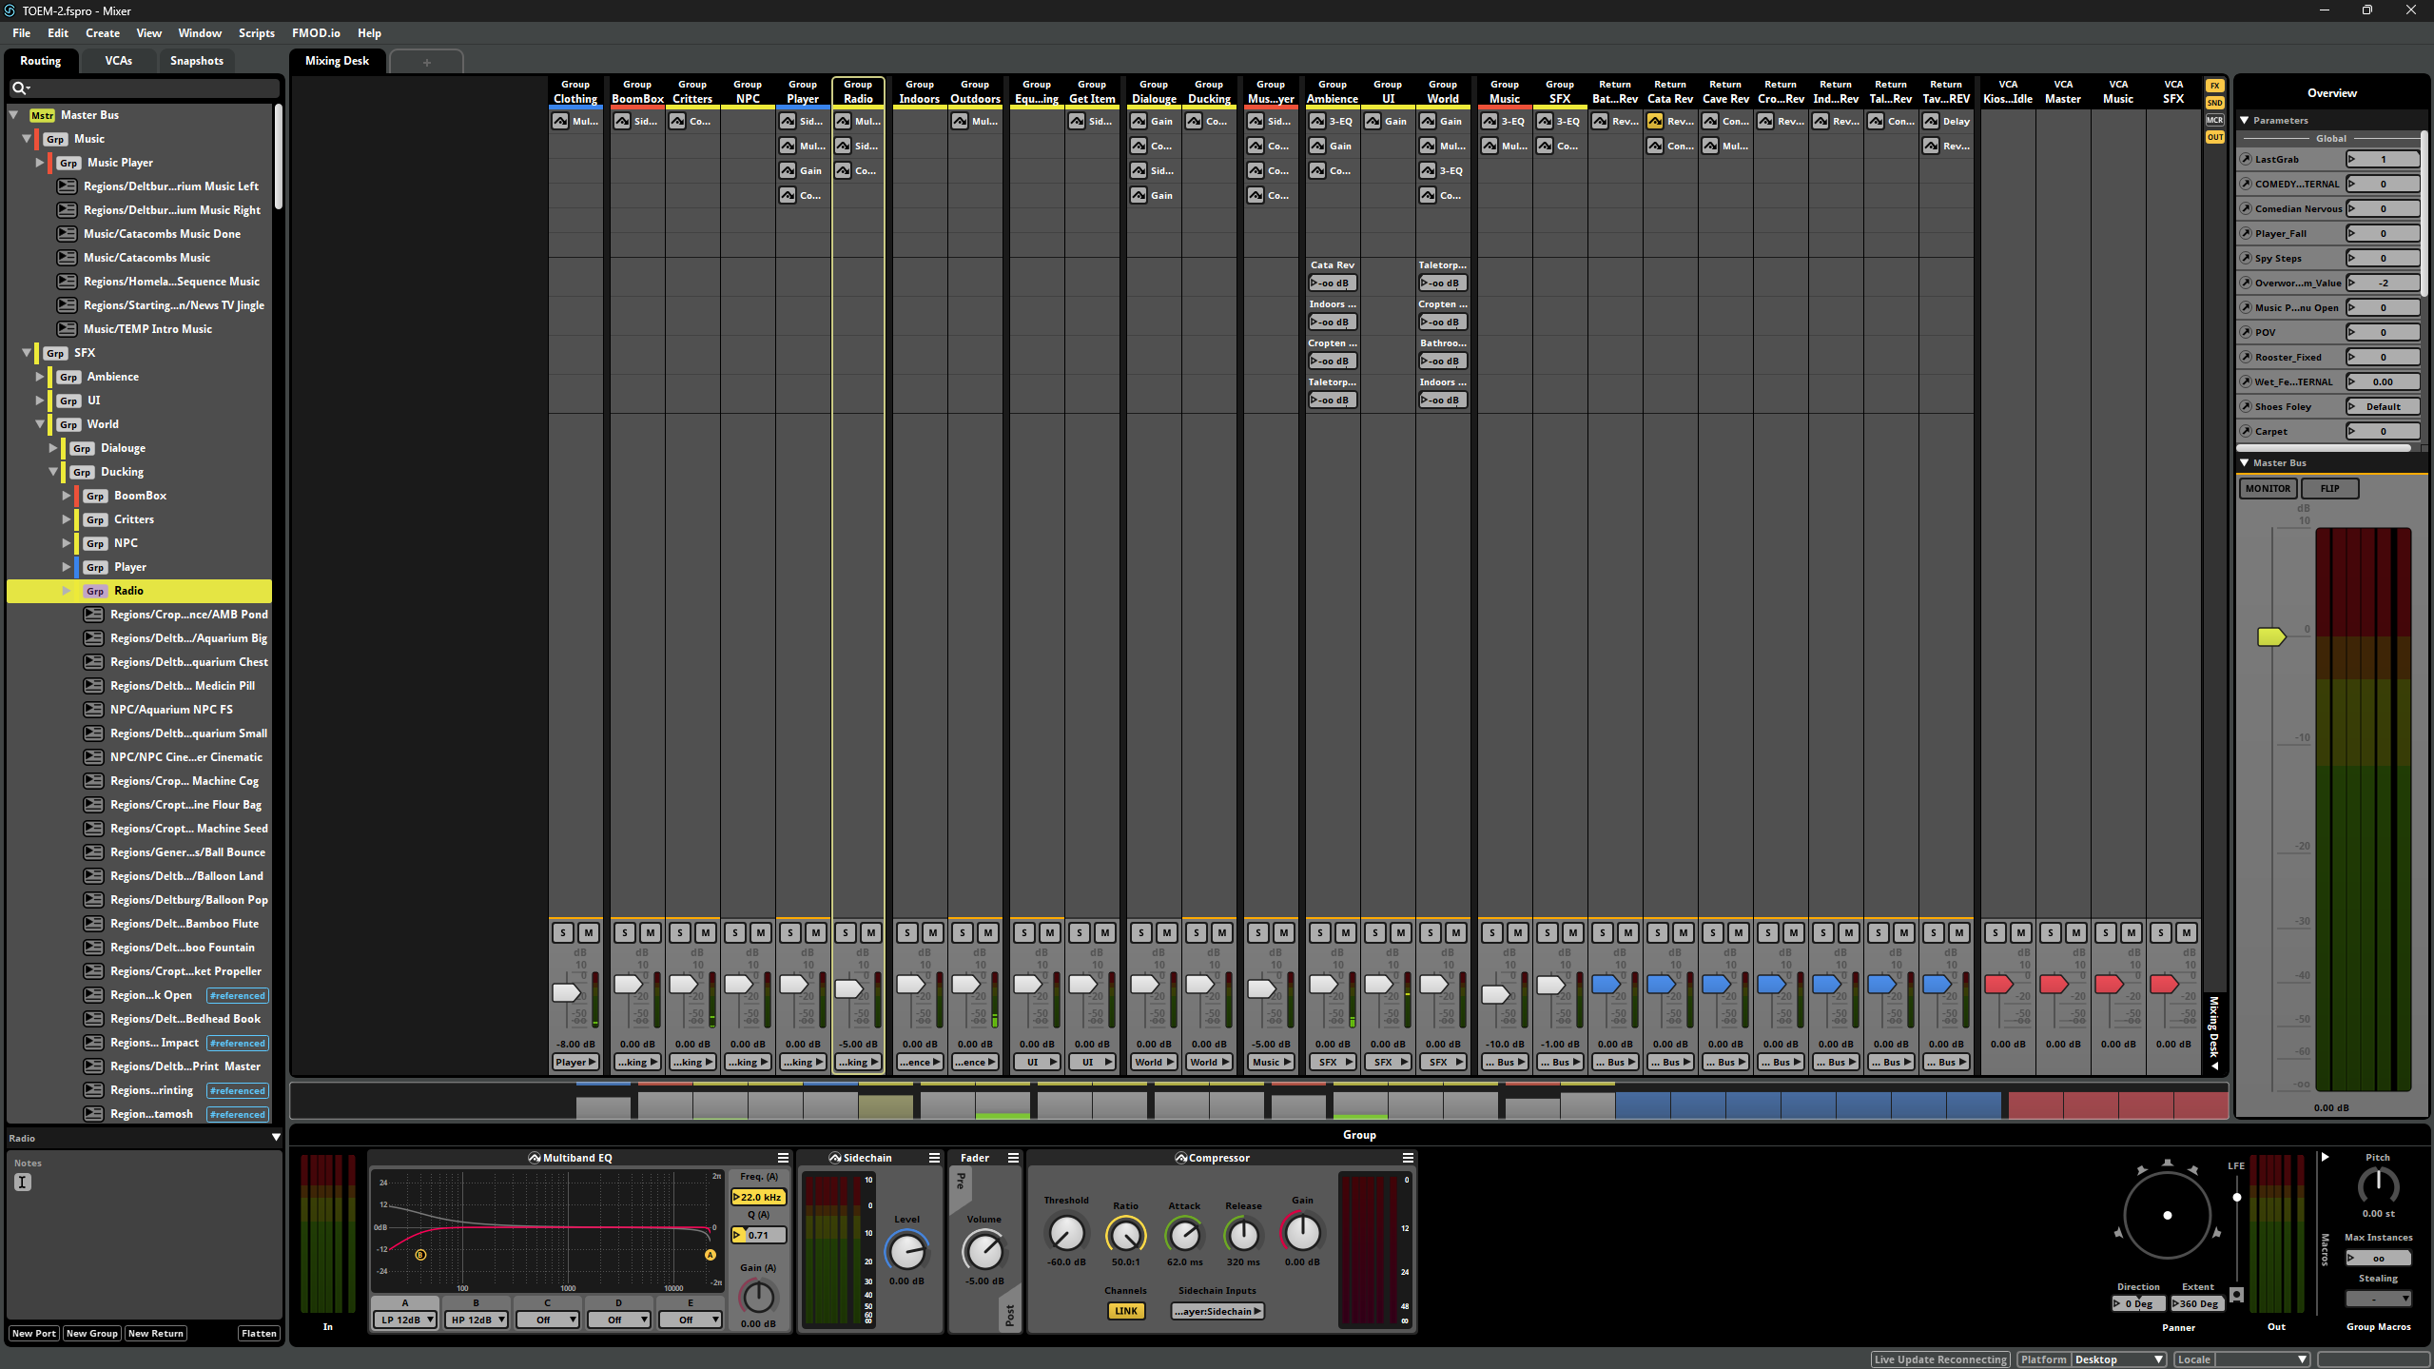
Task: Click the Sidechain effect bypass icon
Action: tap(834, 1158)
